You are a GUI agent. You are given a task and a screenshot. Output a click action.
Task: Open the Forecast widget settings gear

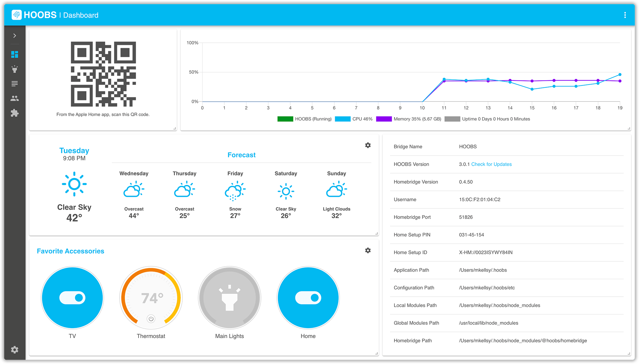368,145
